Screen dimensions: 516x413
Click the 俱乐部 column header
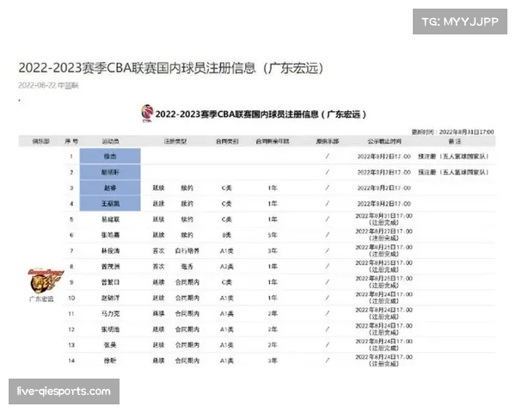click(x=40, y=141)
